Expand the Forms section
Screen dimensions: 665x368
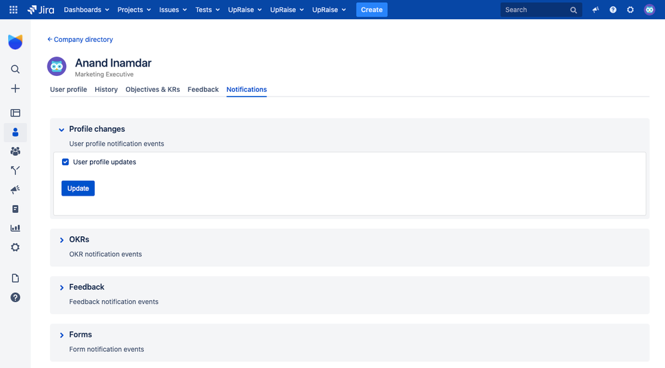(61, 335)
